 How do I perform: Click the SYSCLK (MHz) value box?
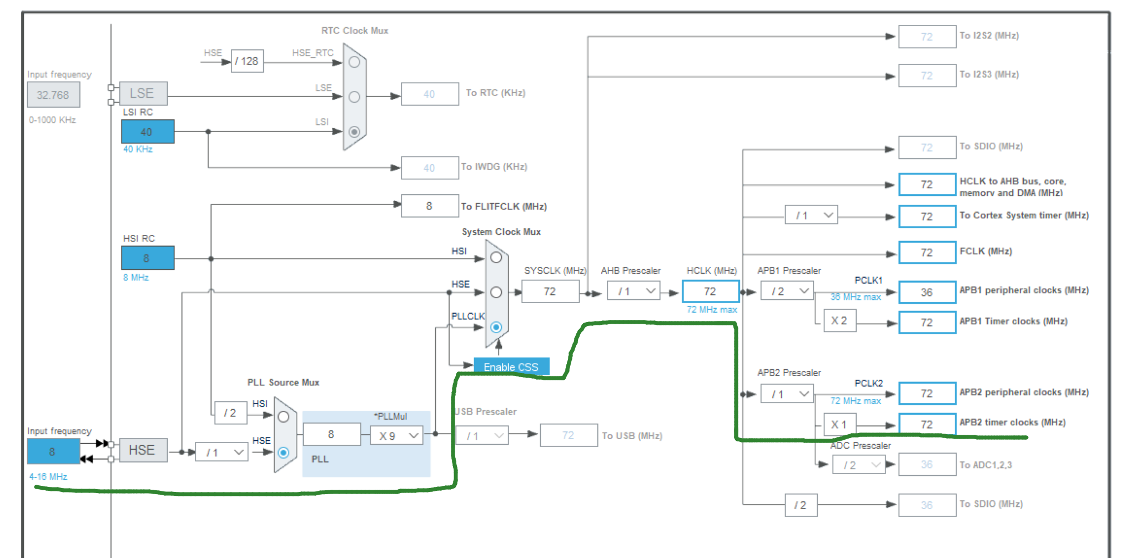[x=550, y=291]
